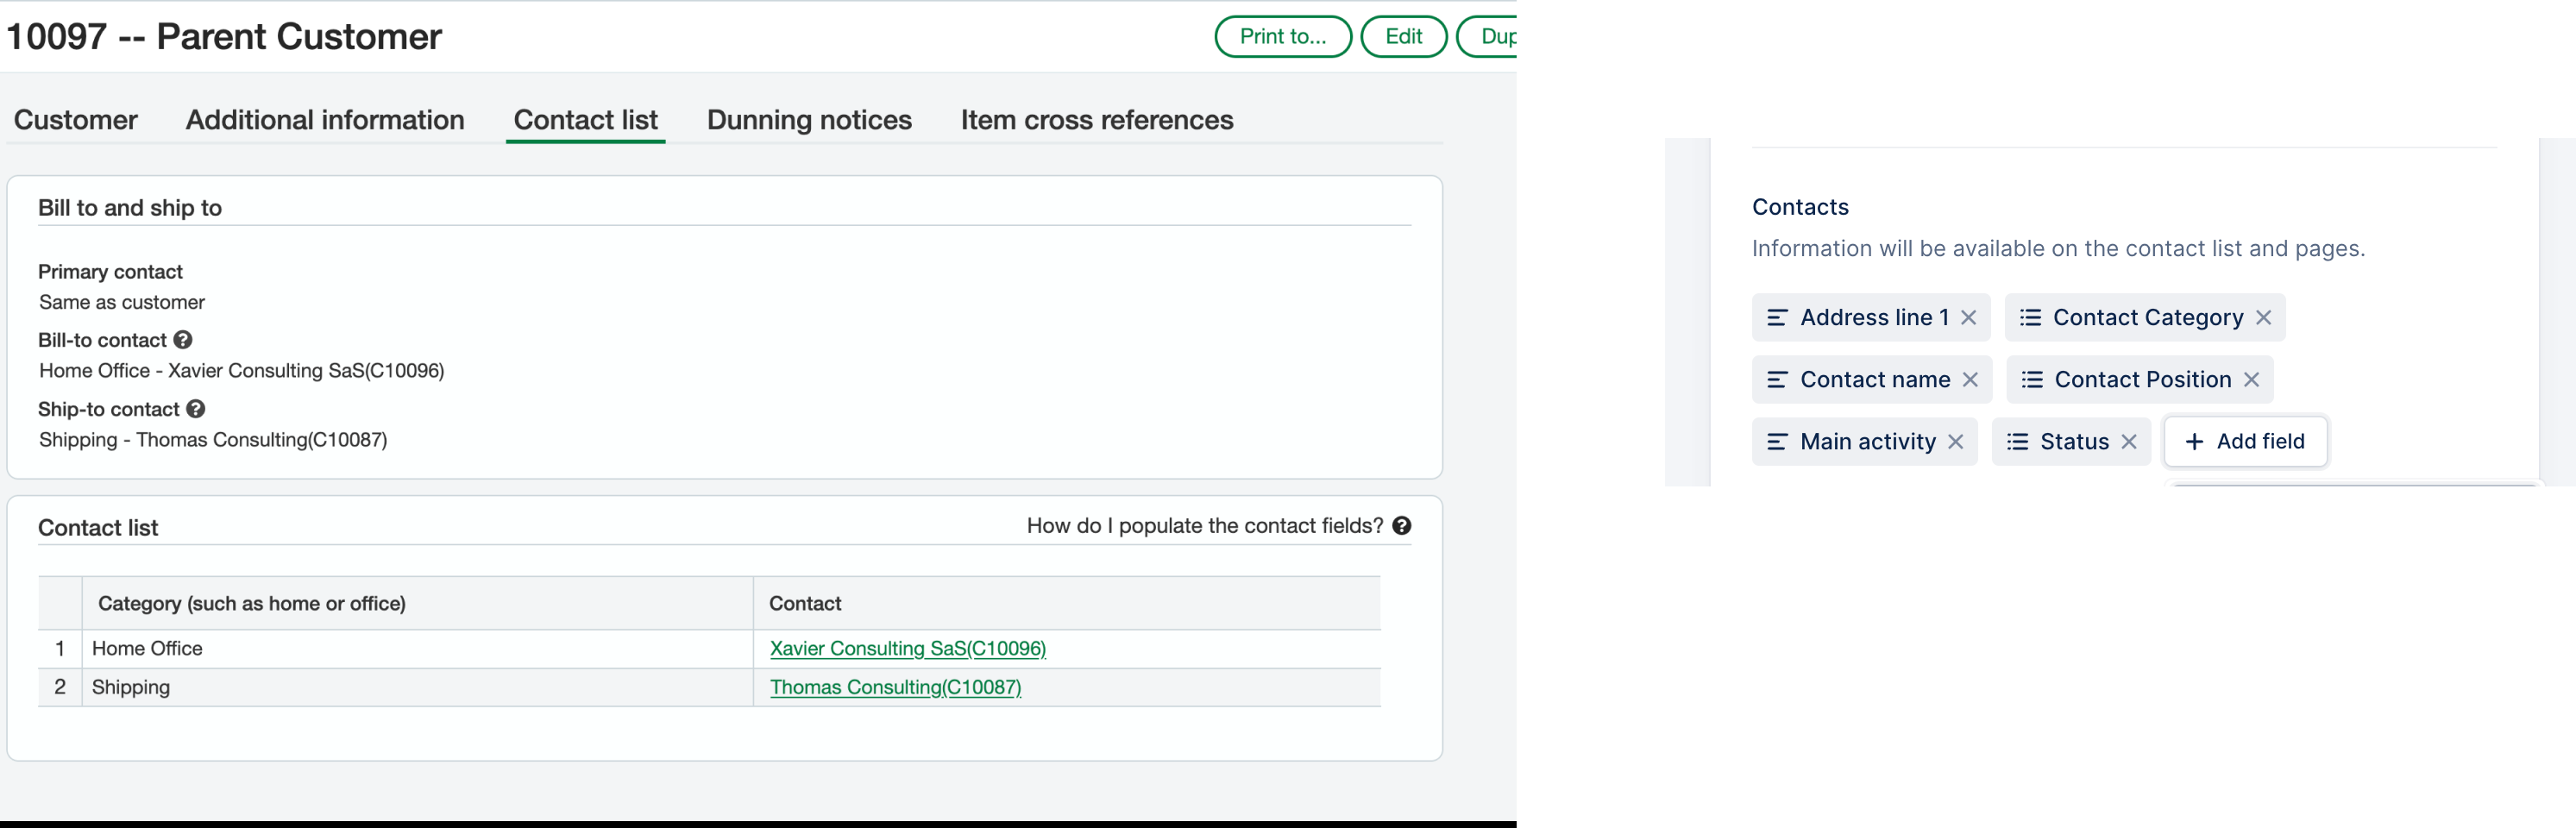Select row 2 in the contact list
Image resolution: width=2576 pixels, height=828 pixels.
[x=59, y=687]
